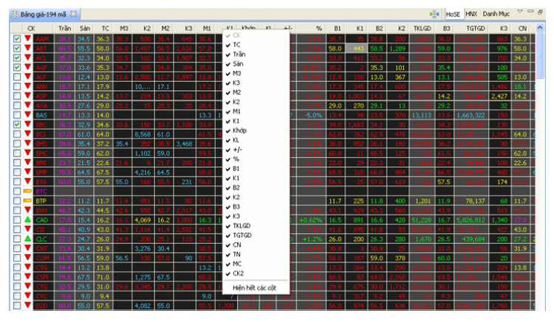Viewport: 554px width, 322px height.
Task: Toggle the MC column menu entry
Action: coord(256,264)
